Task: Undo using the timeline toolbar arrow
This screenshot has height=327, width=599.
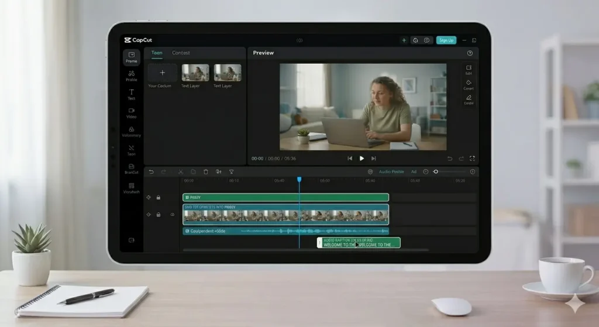Action: (x=152, y=172)
